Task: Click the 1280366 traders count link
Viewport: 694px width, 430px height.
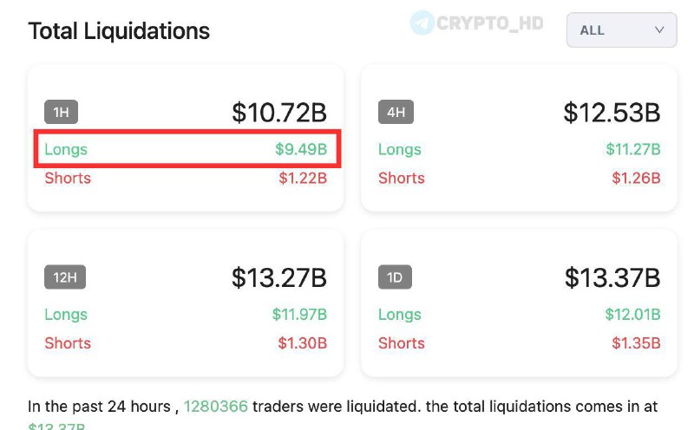Action: [x=216, y=406]
